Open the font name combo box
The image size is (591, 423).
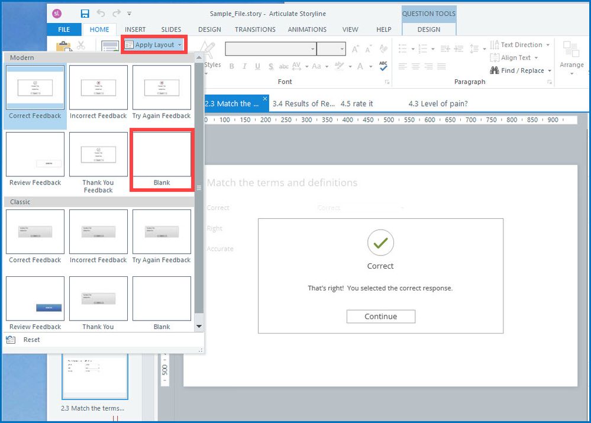click(271, 49)
